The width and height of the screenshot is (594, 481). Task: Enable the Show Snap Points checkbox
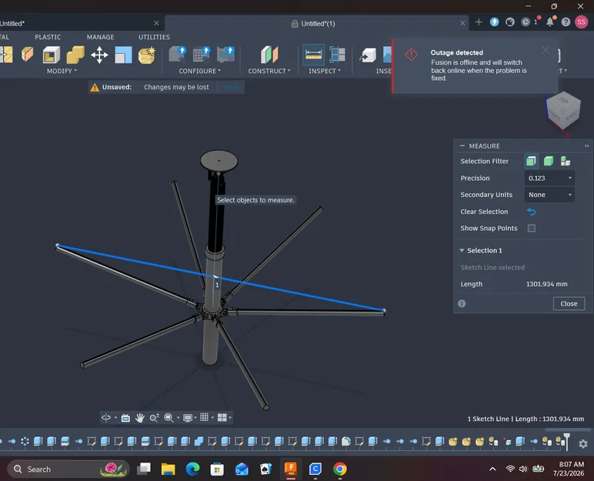pyautogui.click(x=532, y=228)
